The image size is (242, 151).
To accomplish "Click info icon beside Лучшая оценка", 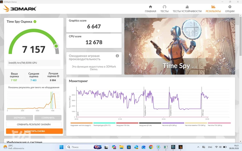I will (58, 76).
